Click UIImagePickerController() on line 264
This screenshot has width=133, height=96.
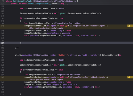pyautogui.click(x=68, y=75)
